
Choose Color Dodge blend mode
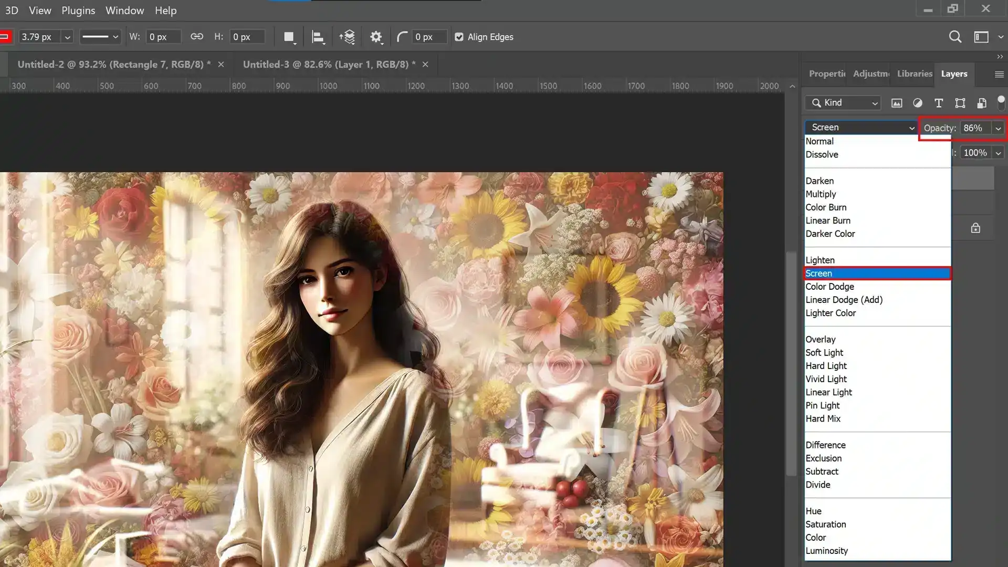pos(878,287)
